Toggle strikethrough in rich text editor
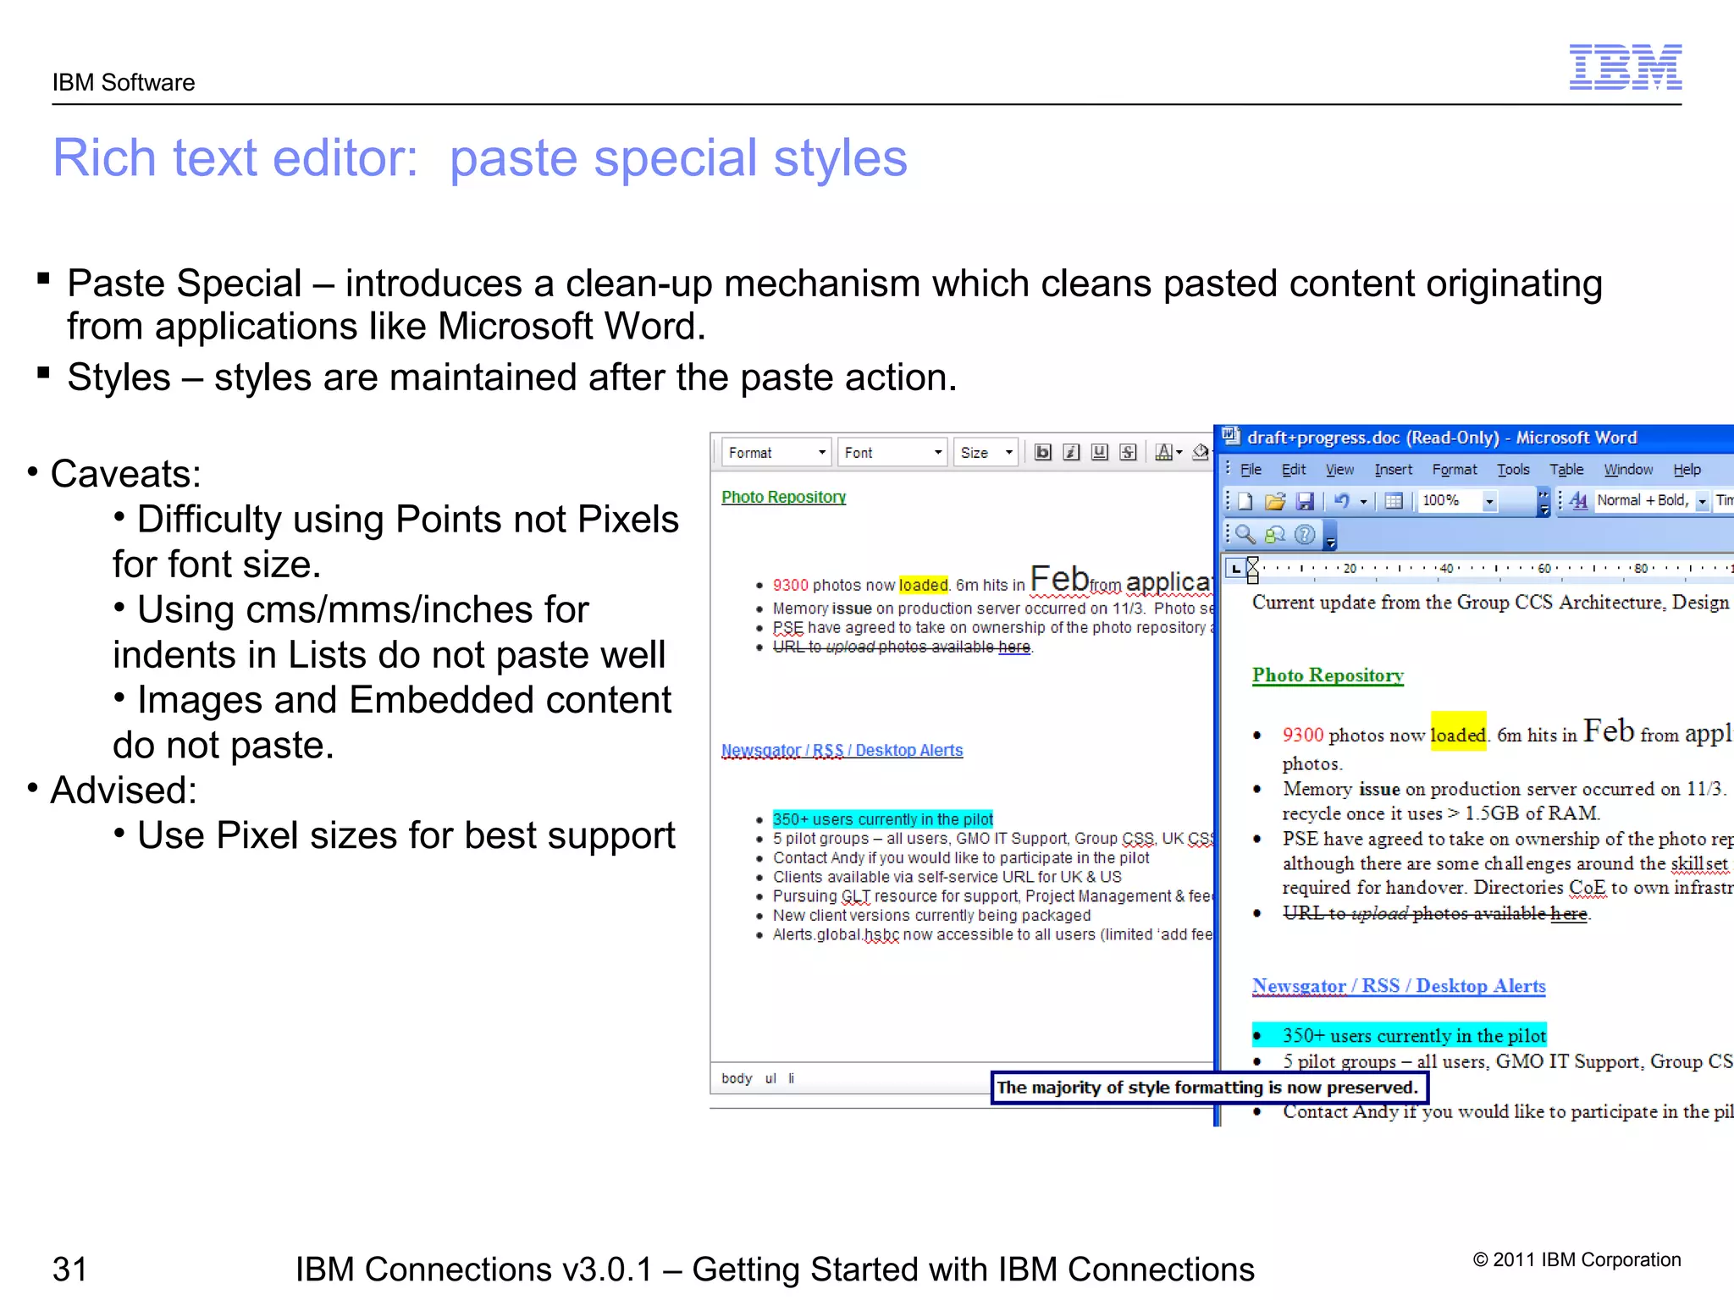Screen dimensions: 1734x1300 point(1128,452)
